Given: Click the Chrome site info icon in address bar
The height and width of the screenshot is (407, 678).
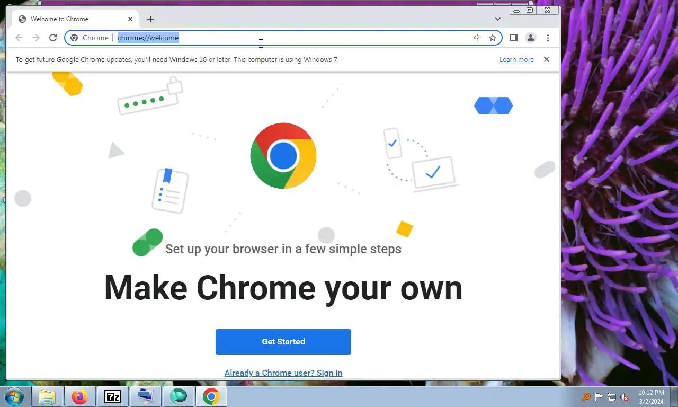Looking at the screenshot, I should pos(74,38).
